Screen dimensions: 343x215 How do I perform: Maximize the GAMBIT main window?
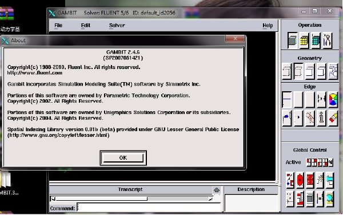point(314,11)
